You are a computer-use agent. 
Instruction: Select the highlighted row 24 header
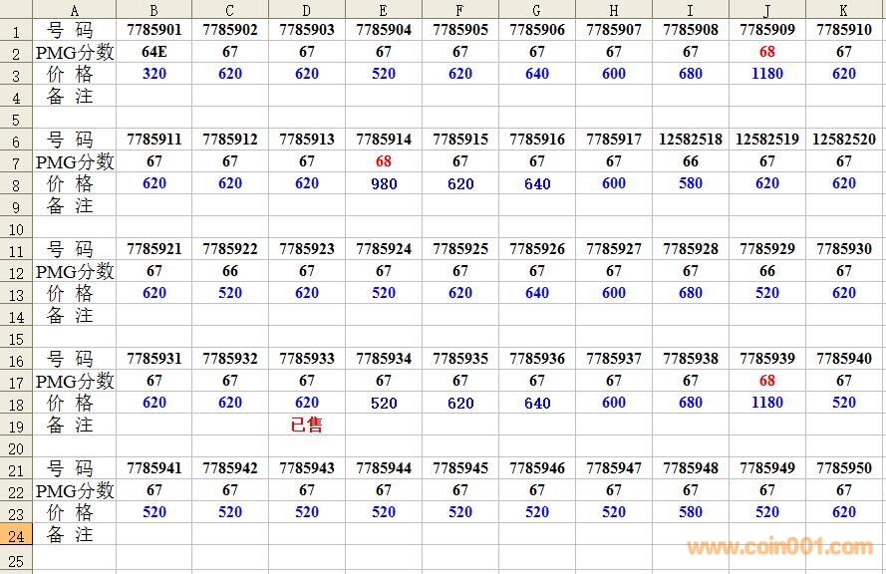point(16,535)
